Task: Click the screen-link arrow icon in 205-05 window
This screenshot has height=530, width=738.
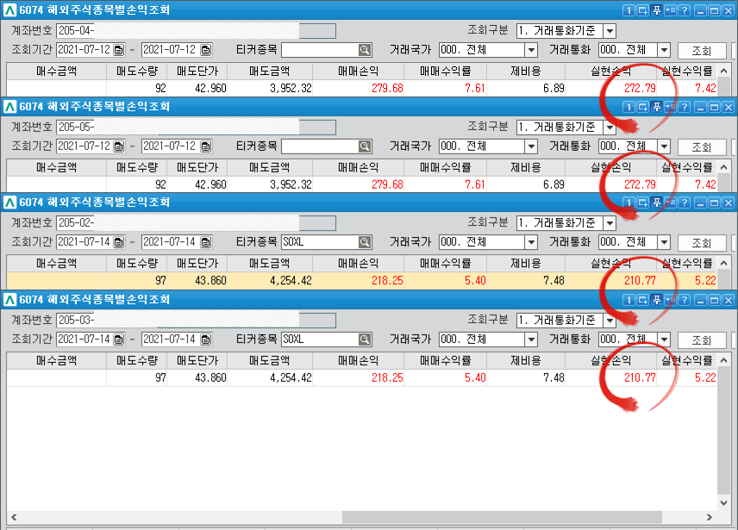Action: (642, 107)
